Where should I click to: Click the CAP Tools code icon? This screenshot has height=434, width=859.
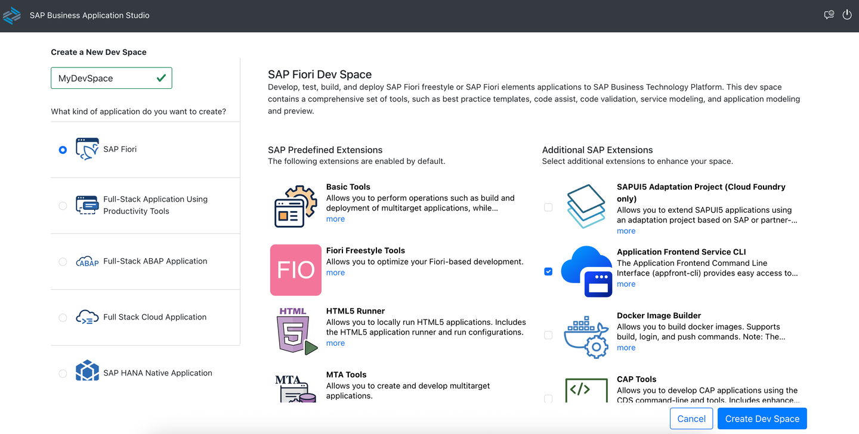(x=586, y=389)
